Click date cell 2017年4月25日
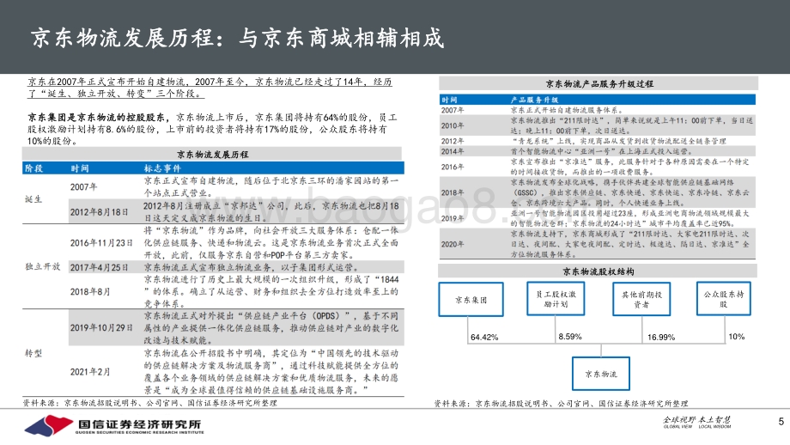The height and width of the screenshot is (445, 790). click(100, 268)
